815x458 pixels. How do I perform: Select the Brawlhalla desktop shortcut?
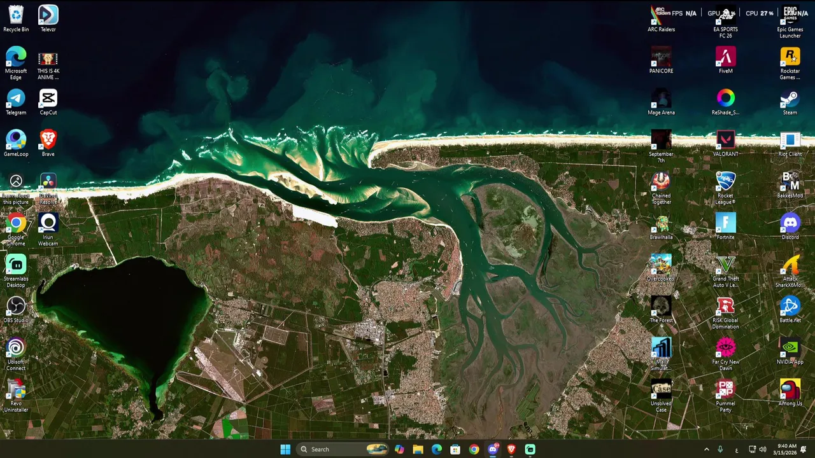click(661, 226)
